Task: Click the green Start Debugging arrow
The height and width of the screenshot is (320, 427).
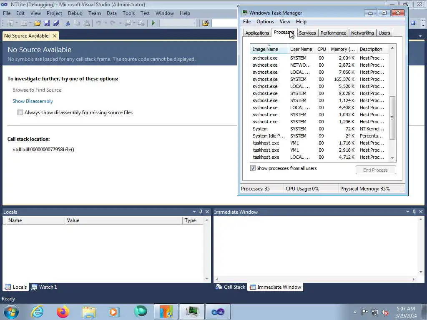Action: 153,23
